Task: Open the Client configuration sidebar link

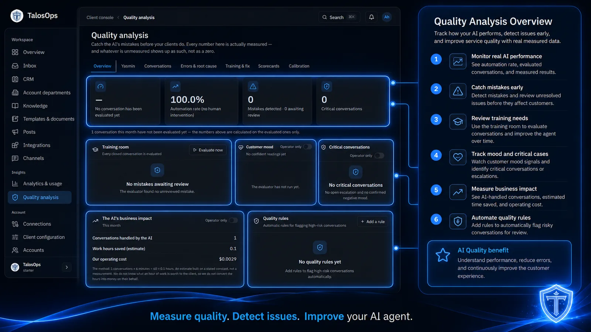Action: pyautogui.click(x=40, y=237)
